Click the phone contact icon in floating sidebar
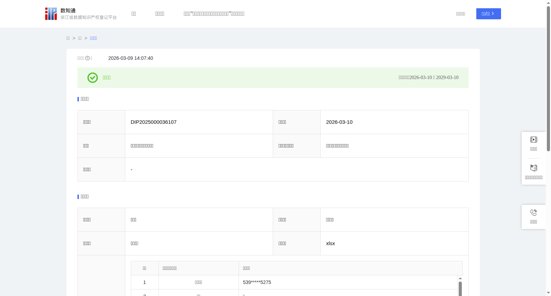Viewport: 551px width, 296px height. [533, 212]
